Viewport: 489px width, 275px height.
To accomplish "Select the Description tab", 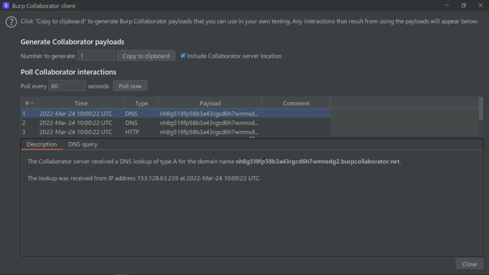I will tap(42, 144).
